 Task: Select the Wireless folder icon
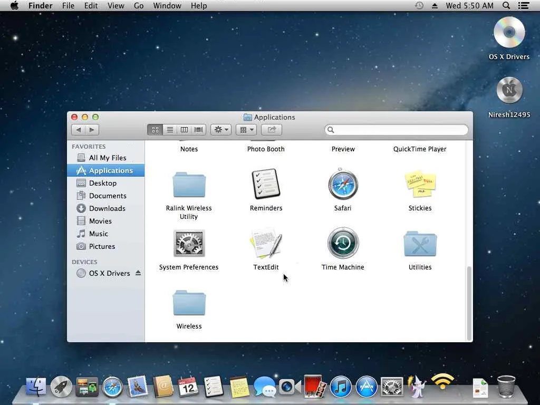189,303
